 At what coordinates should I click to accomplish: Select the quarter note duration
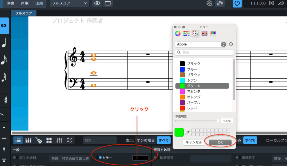4,43
